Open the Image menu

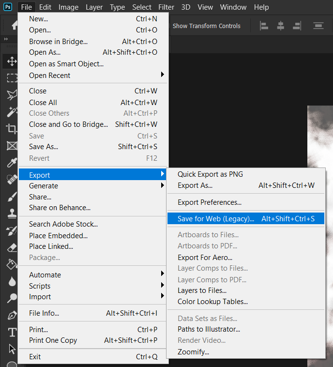[x=68, y=7]
